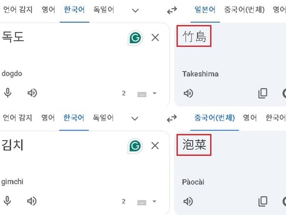Play audio for Pàocài translation
Viewport: 286px width, 215px height.
pyautogui.click(x=188, y=201)
